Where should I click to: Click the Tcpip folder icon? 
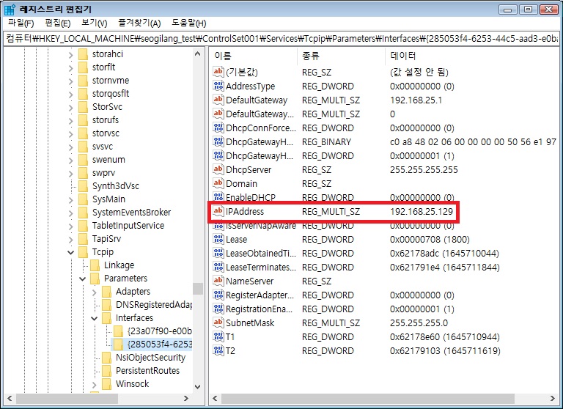tap(83, 252)
